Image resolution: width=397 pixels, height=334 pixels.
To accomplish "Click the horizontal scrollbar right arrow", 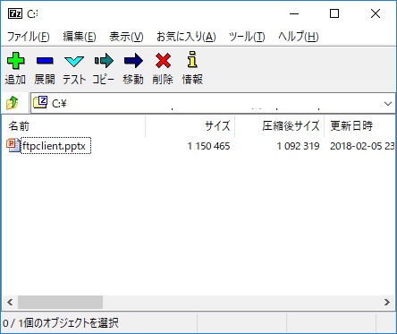I will pos(387,302).
